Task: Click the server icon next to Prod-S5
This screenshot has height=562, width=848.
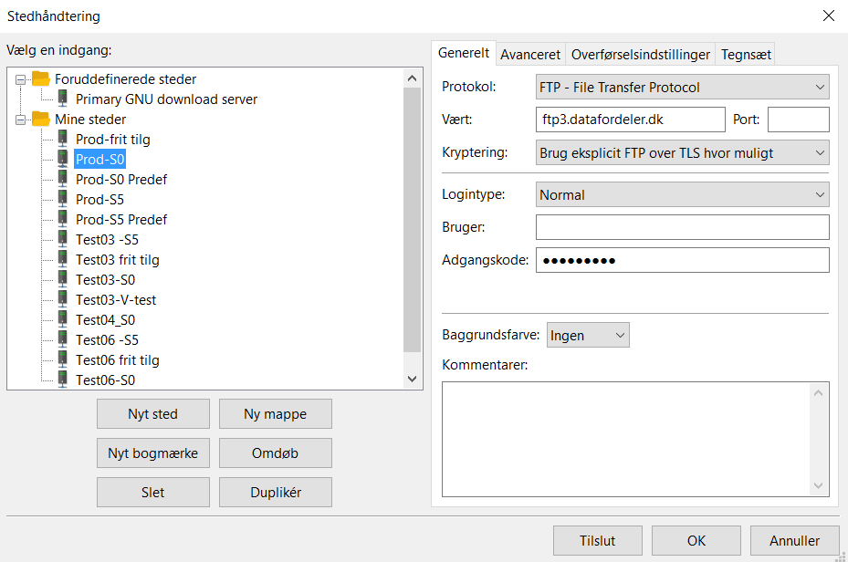Action: [x=63, y=200]
